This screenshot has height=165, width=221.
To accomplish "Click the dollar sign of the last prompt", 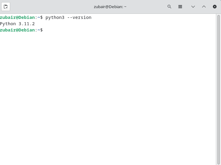I will [41, 30].
